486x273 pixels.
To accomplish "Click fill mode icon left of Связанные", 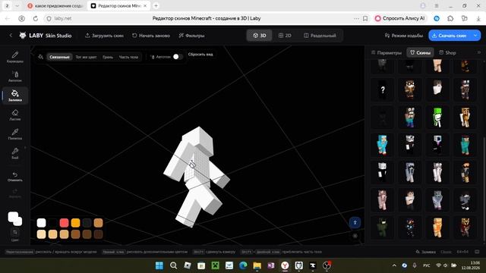I will coord(40,57).
